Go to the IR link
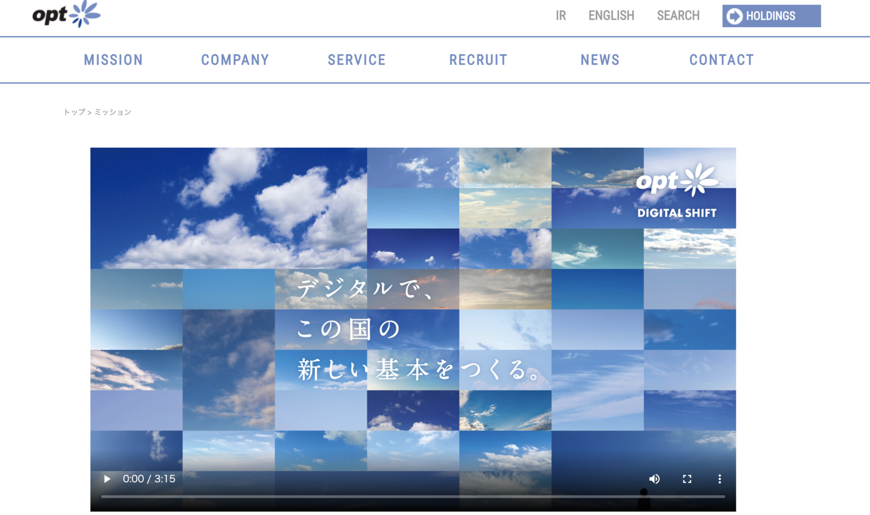 point(561,16)
